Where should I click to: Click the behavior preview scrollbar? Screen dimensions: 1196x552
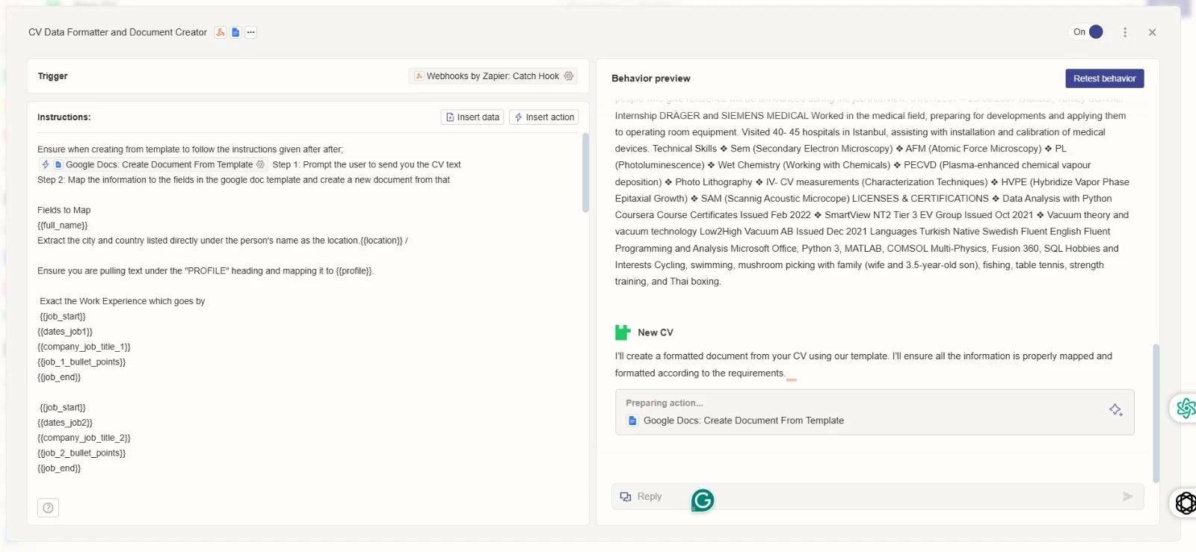pos(1156,413)
